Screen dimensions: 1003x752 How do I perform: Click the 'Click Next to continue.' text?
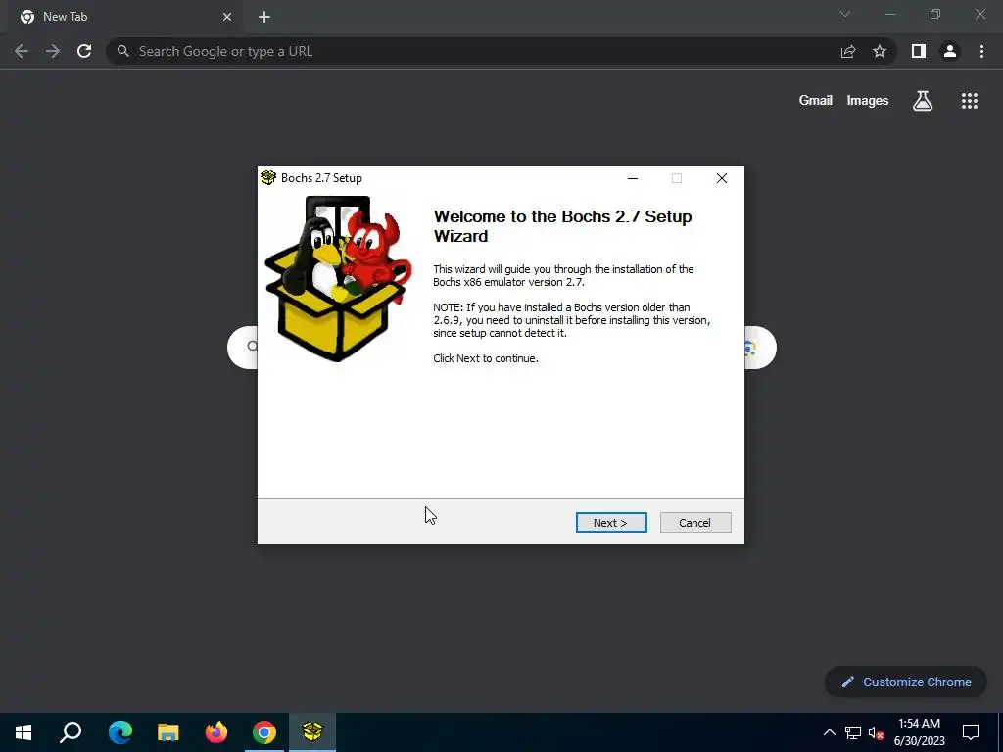pos(486,358)
